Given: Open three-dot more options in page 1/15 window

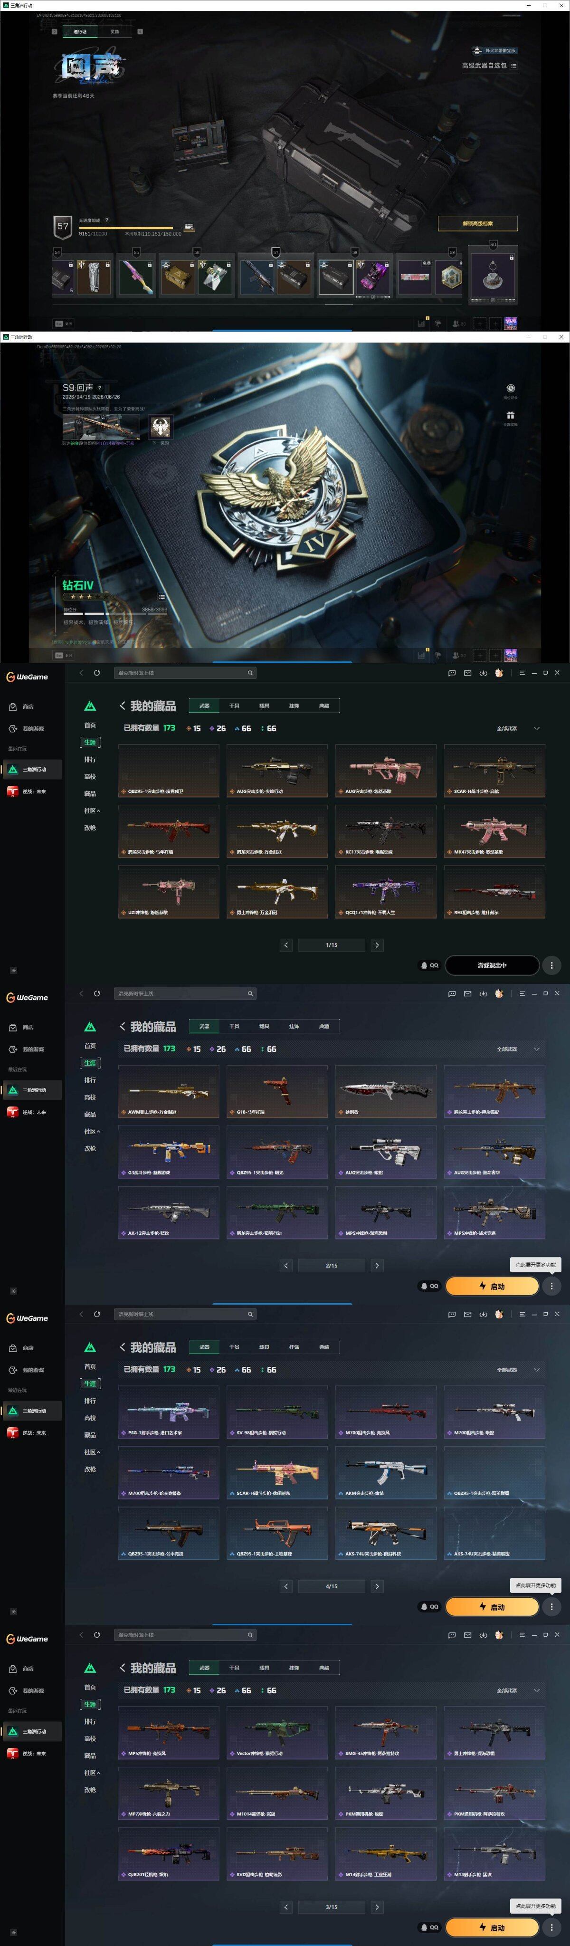Looking at the screenshot, I should (x=552, y=965).
